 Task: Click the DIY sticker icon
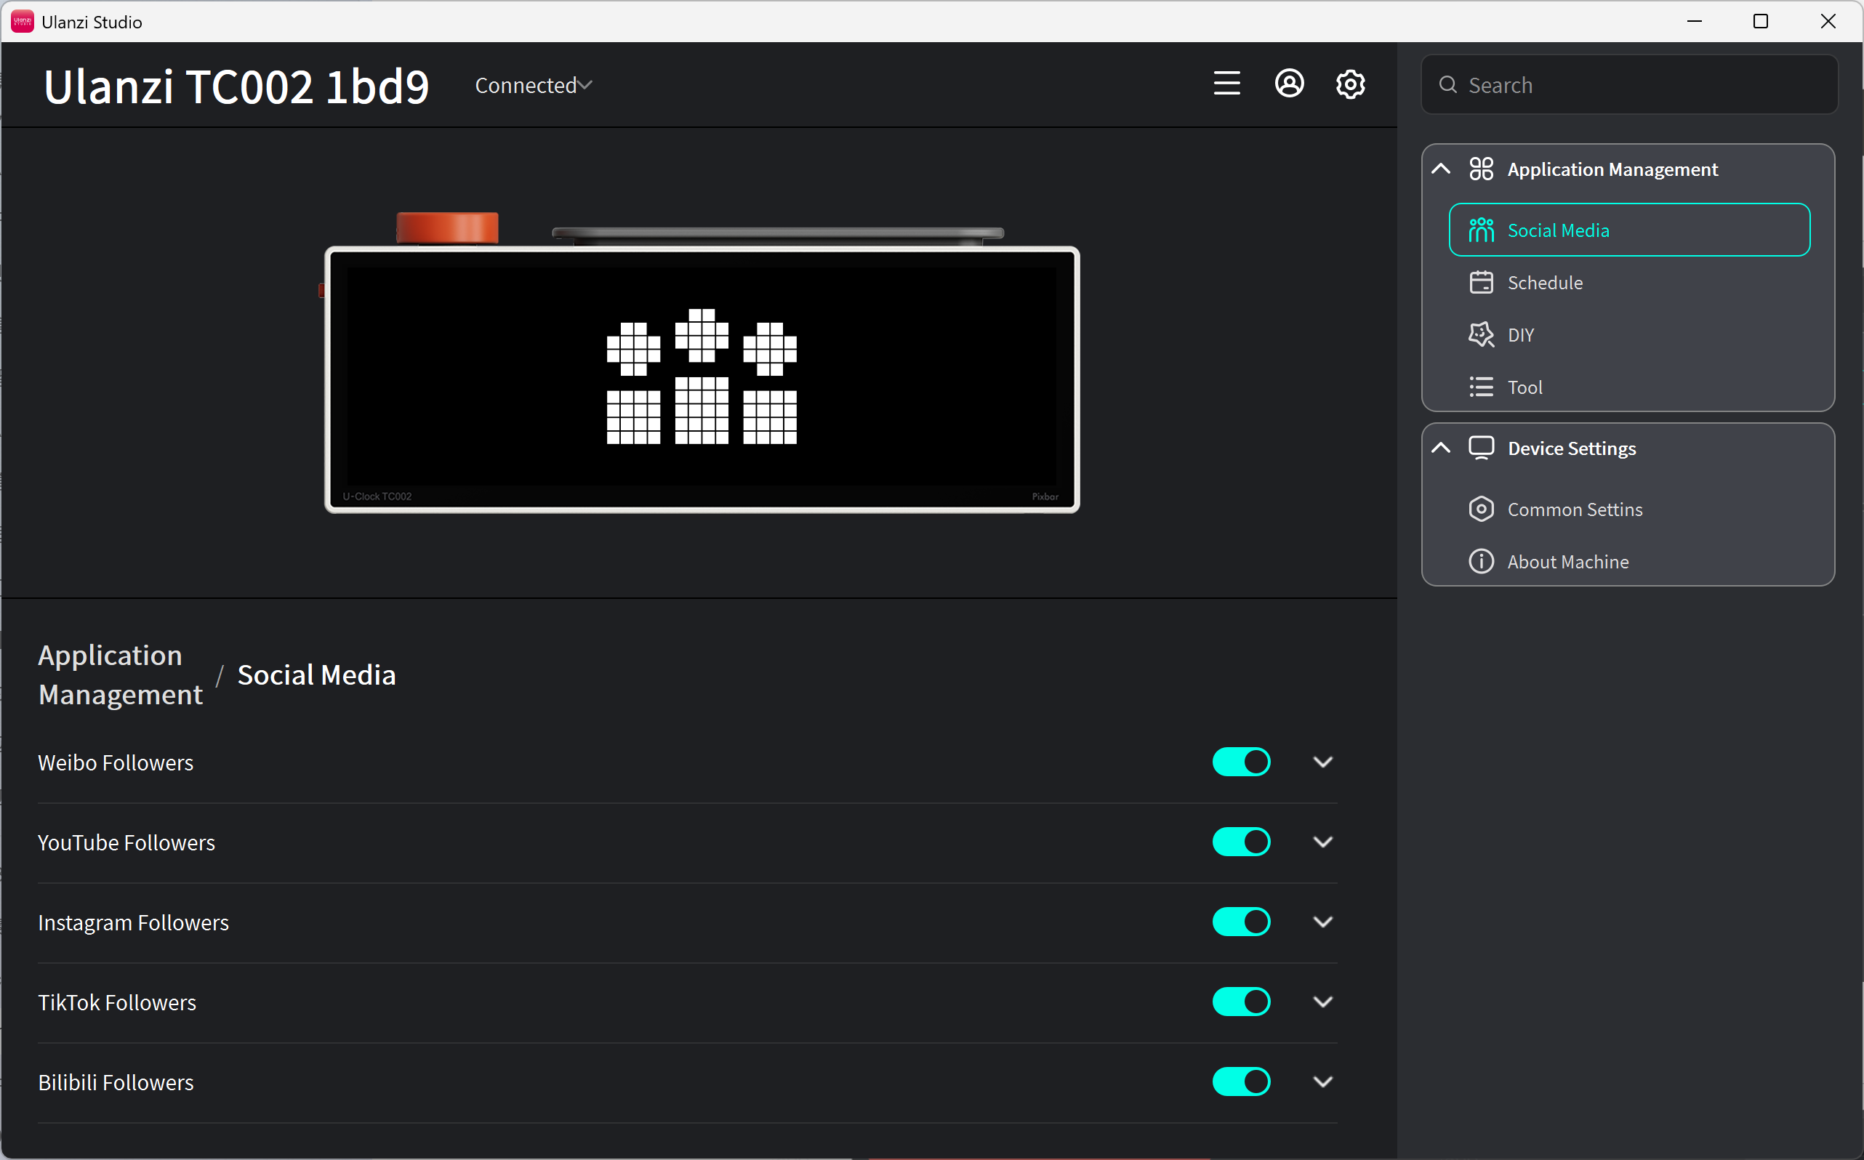click(x=1481, y=334)
